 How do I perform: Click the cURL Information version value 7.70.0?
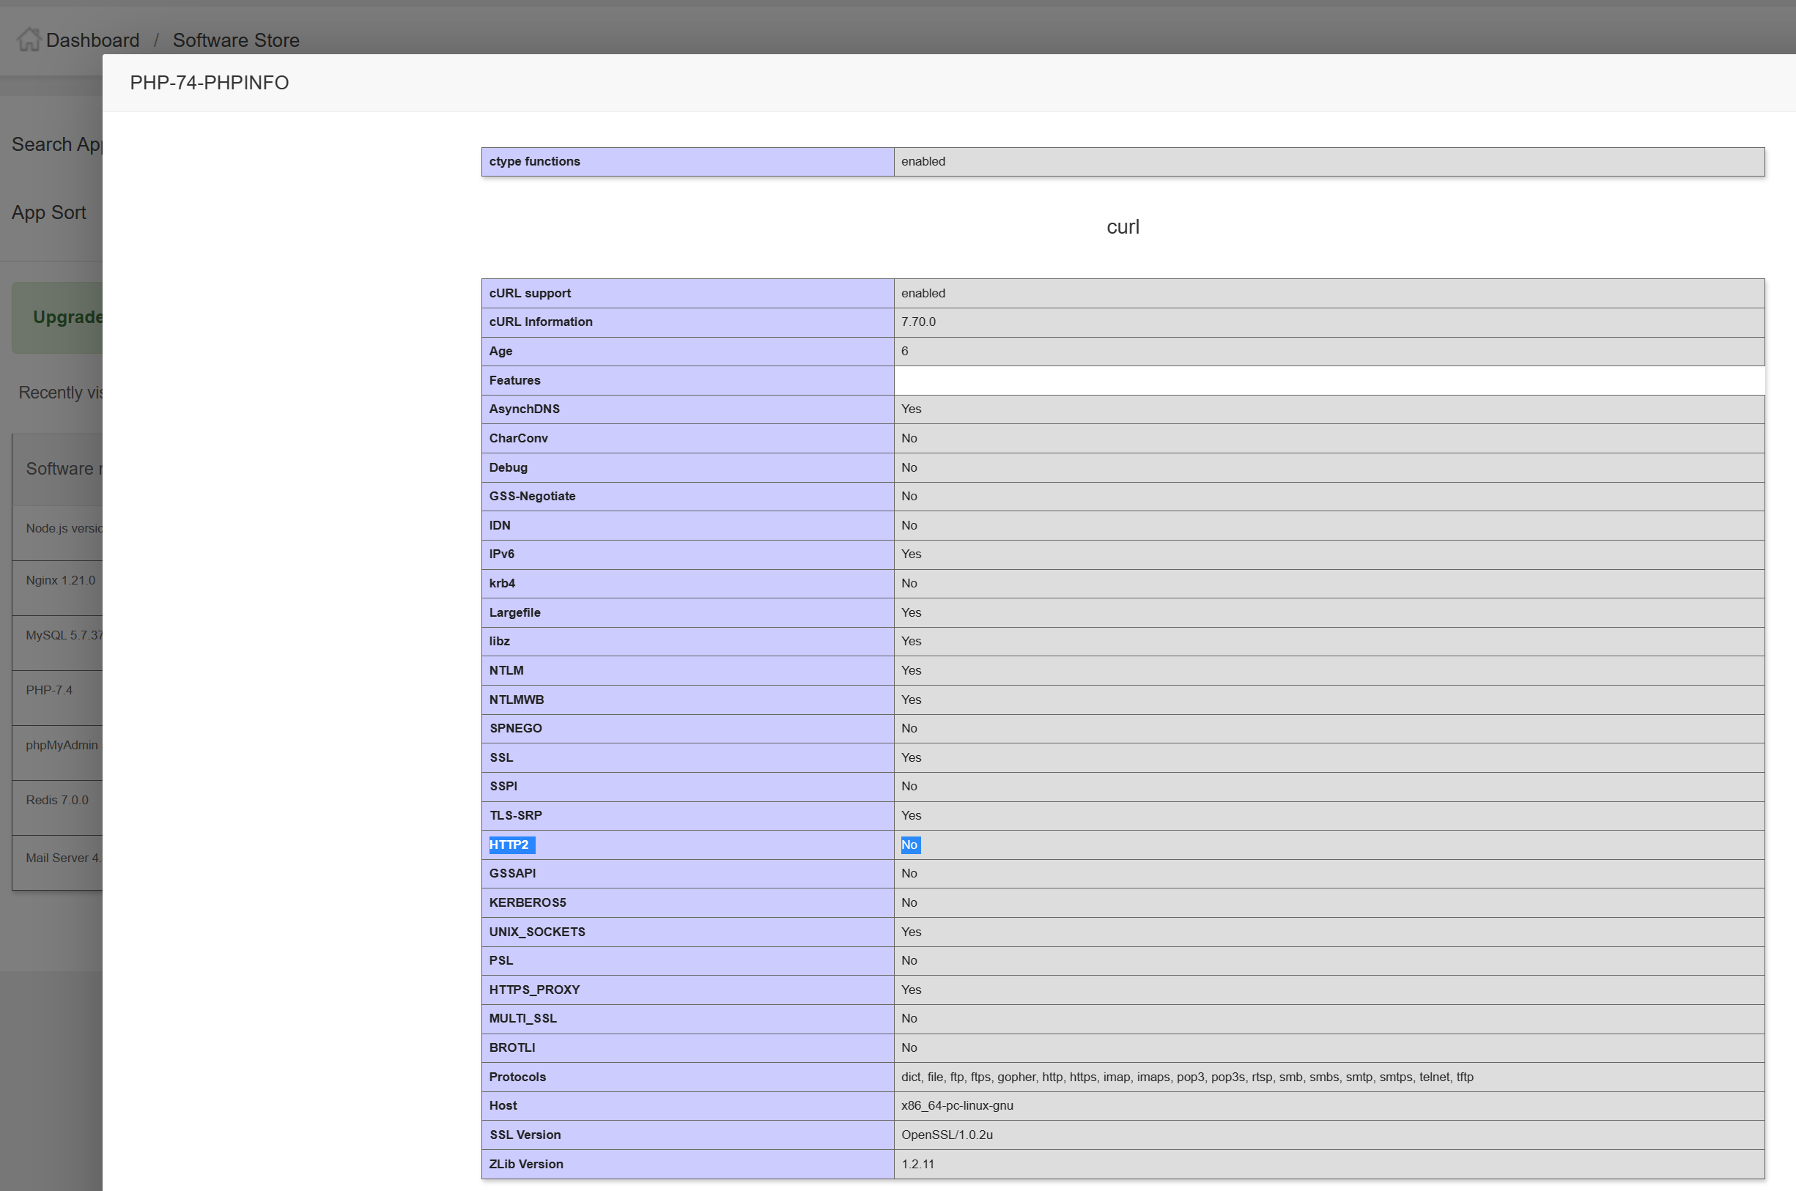[x=918, y=322]
